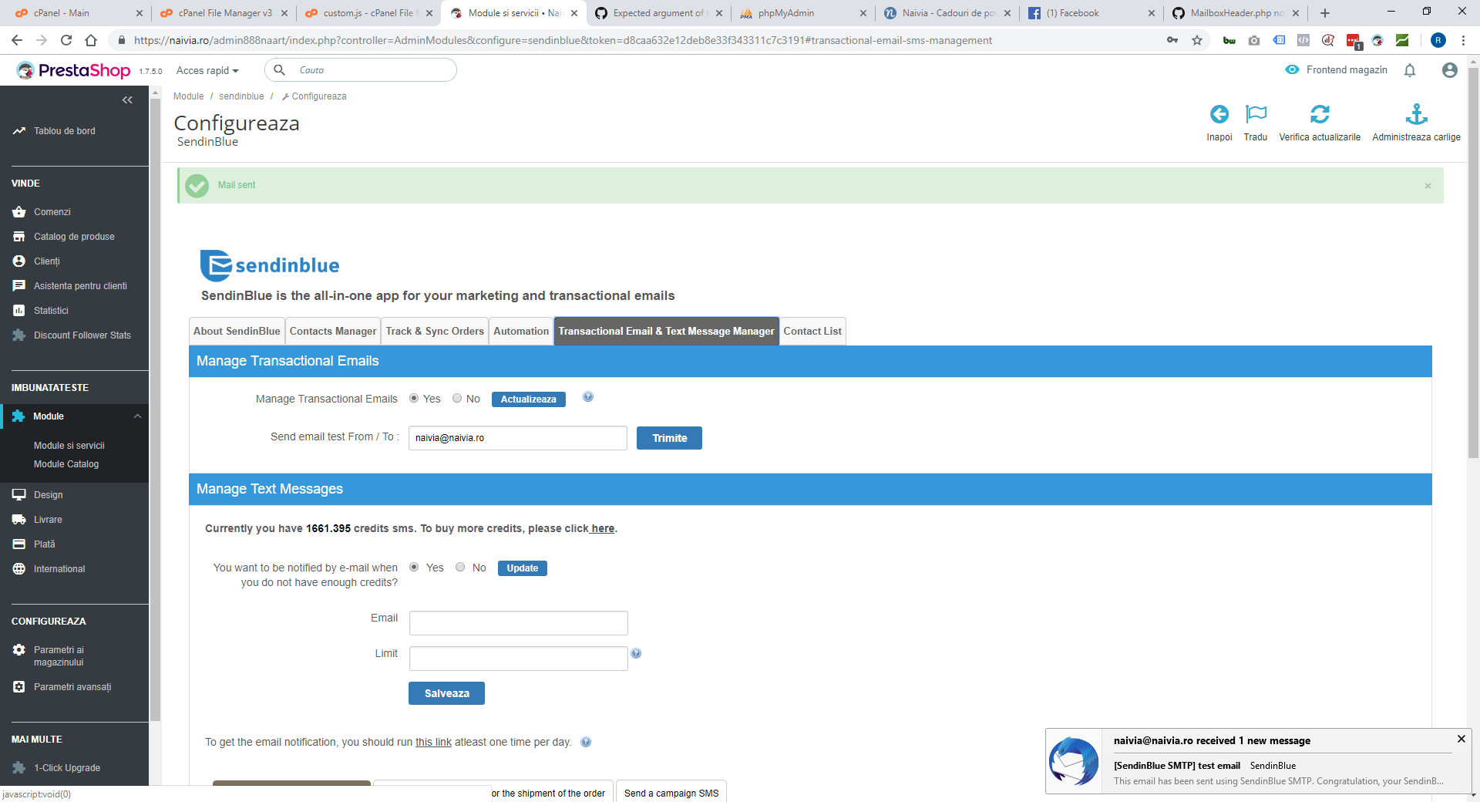Open Plată in the sidebar
Image resolution: width=1480 pixels, height=802 pixels.
[44, 544]
